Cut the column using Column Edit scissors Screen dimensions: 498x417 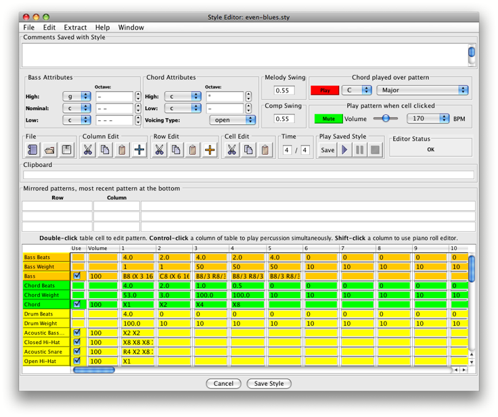click(x=88, y=150)
